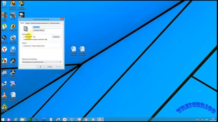Screen dimensions: 218x122
Task: Select the FastStone Capture desktop icon
Action: (4, 62)
